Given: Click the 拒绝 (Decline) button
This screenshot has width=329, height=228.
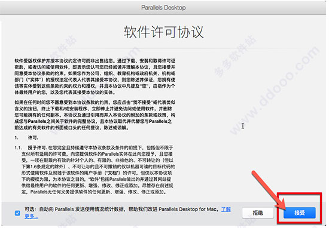Looking at the screenshot, I should [258, 212].
